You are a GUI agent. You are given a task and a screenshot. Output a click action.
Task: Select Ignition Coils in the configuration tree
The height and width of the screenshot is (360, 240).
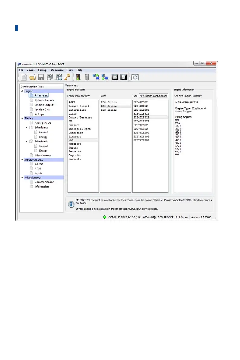coord(42,110)
